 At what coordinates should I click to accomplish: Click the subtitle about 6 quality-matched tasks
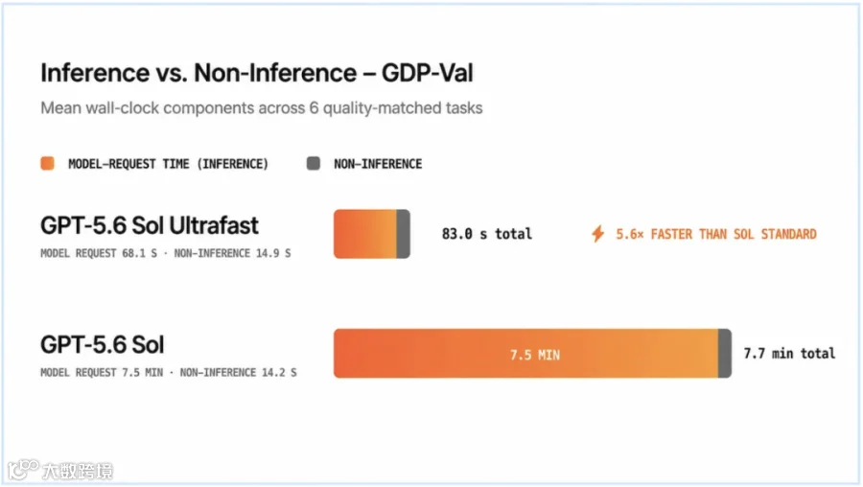pyautogui.click(x=262, y=108)
